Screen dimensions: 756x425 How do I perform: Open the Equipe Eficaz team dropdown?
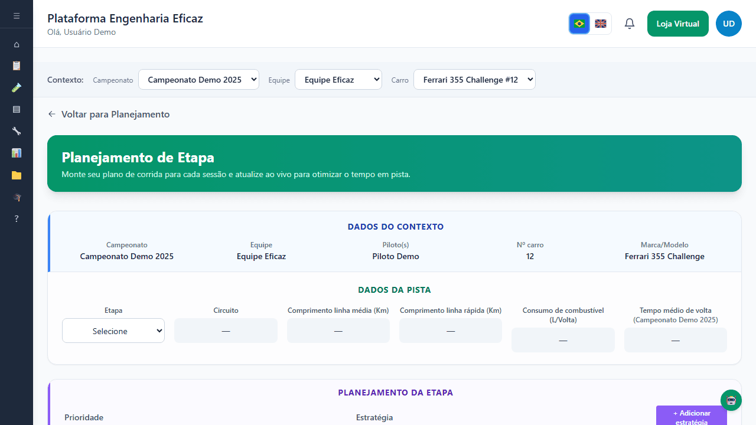(338, 80)
